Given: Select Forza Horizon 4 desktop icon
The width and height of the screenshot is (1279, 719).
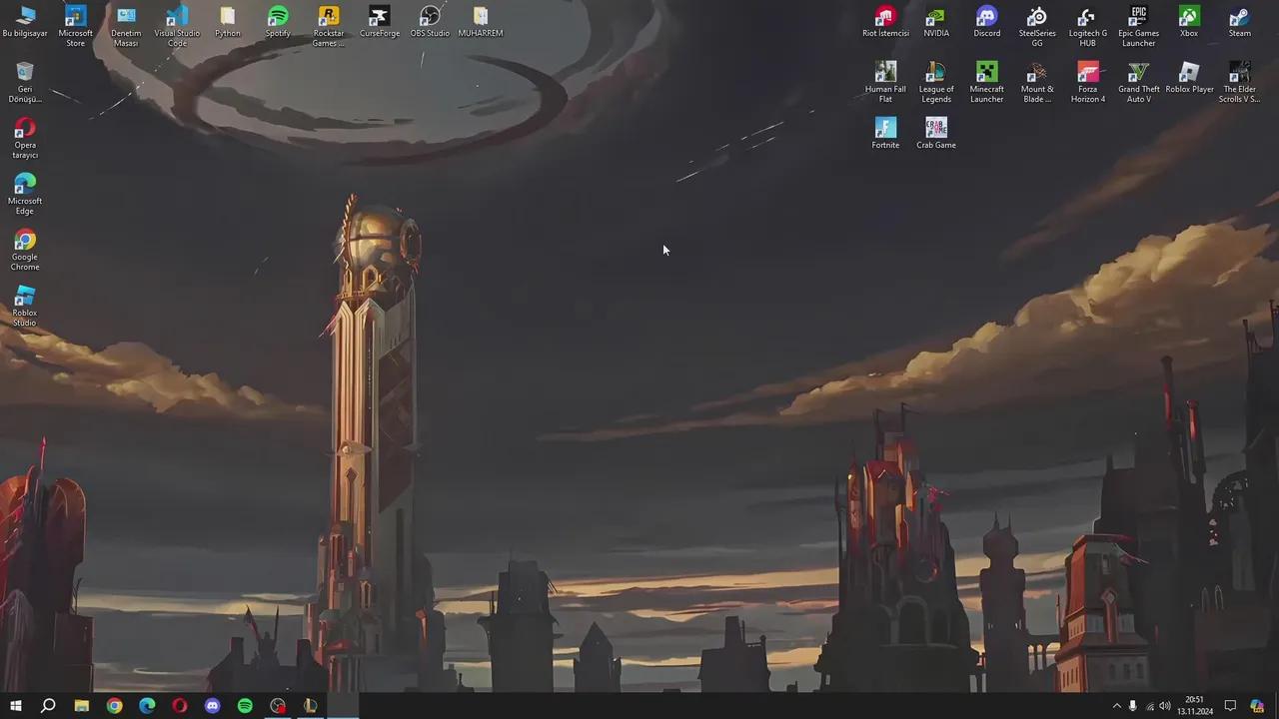Looking at the screenshot, I should [x=1088, y=83].
